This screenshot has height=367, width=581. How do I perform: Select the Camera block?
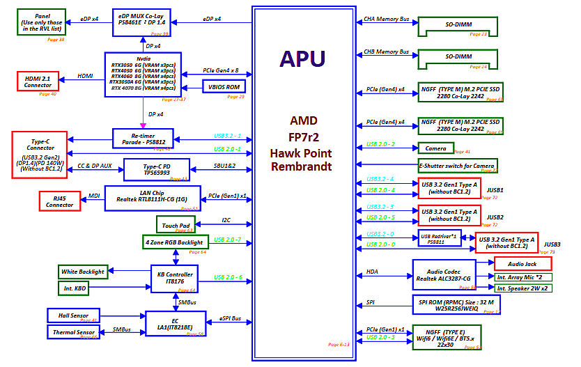tap(436, 148)
